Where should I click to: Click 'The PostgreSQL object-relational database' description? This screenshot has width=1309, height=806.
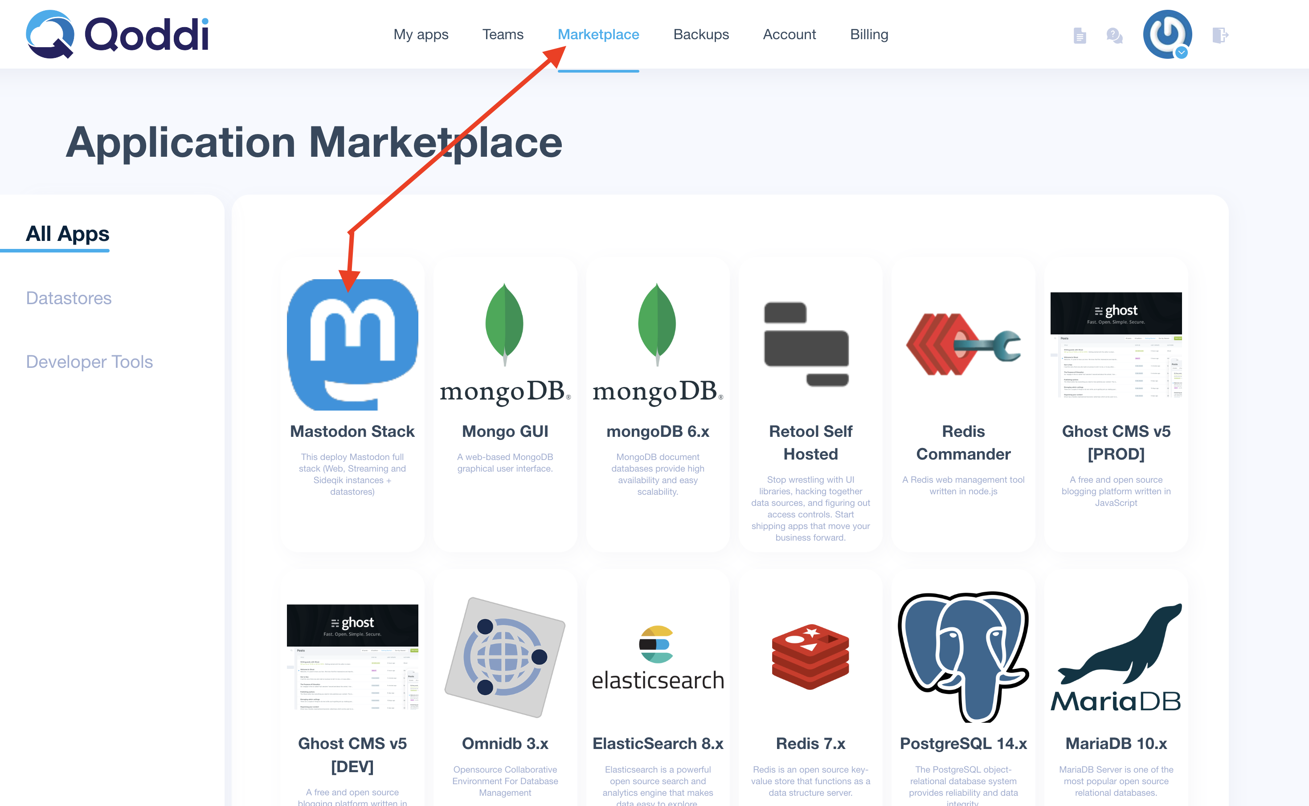(x=963, y=785)
